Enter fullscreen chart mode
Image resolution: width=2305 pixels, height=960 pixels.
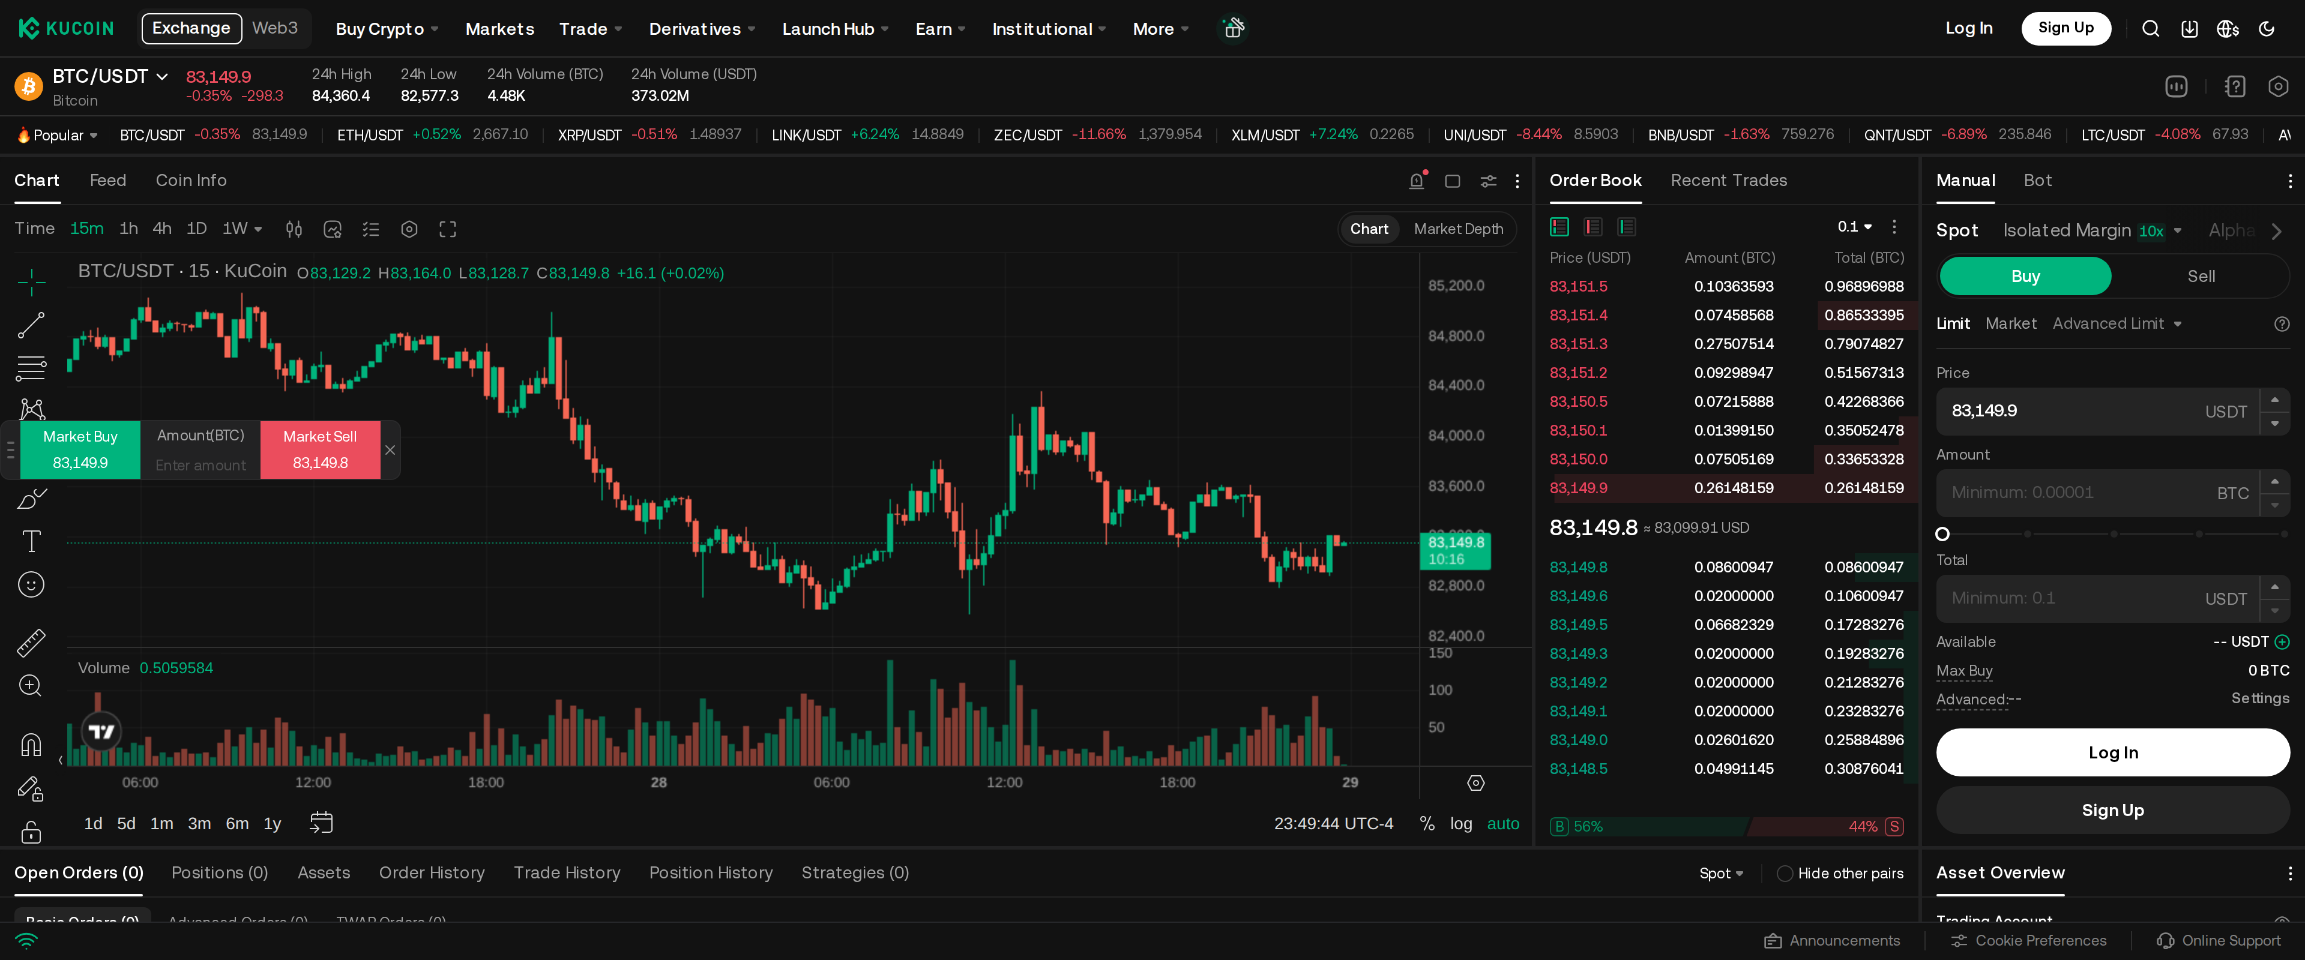447,229
